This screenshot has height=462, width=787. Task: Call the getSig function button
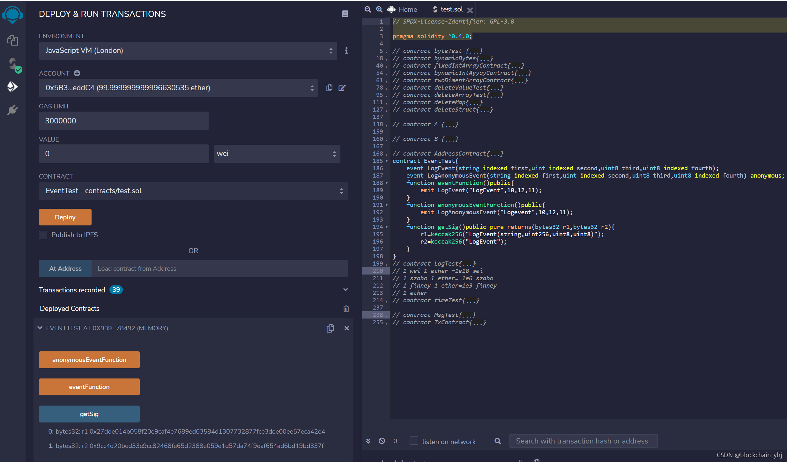(x=89, y=414)
